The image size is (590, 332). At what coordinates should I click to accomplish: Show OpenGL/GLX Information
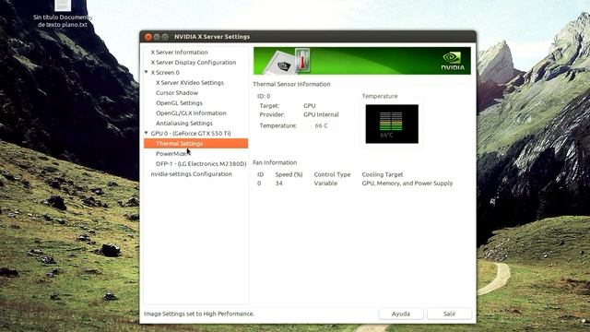click(191, 113)
